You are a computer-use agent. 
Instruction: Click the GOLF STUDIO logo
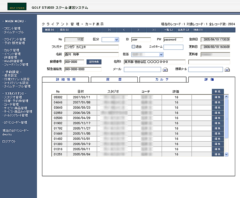coord(17,6)
